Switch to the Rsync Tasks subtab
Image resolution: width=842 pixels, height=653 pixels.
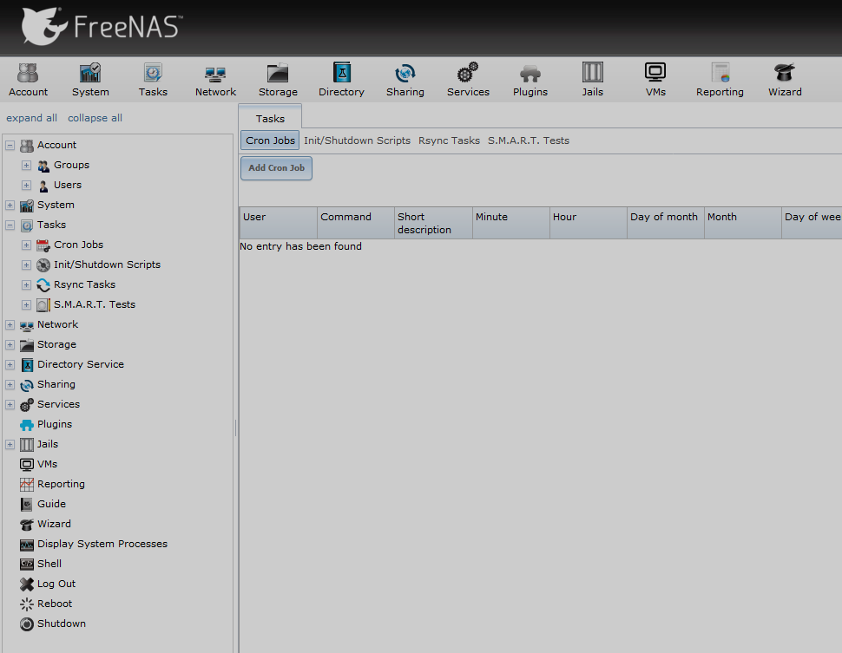point(449,140)
